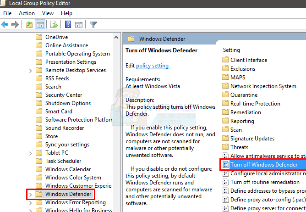Open the Action menu
The image size is (306, 212).
tap(27, 13)
